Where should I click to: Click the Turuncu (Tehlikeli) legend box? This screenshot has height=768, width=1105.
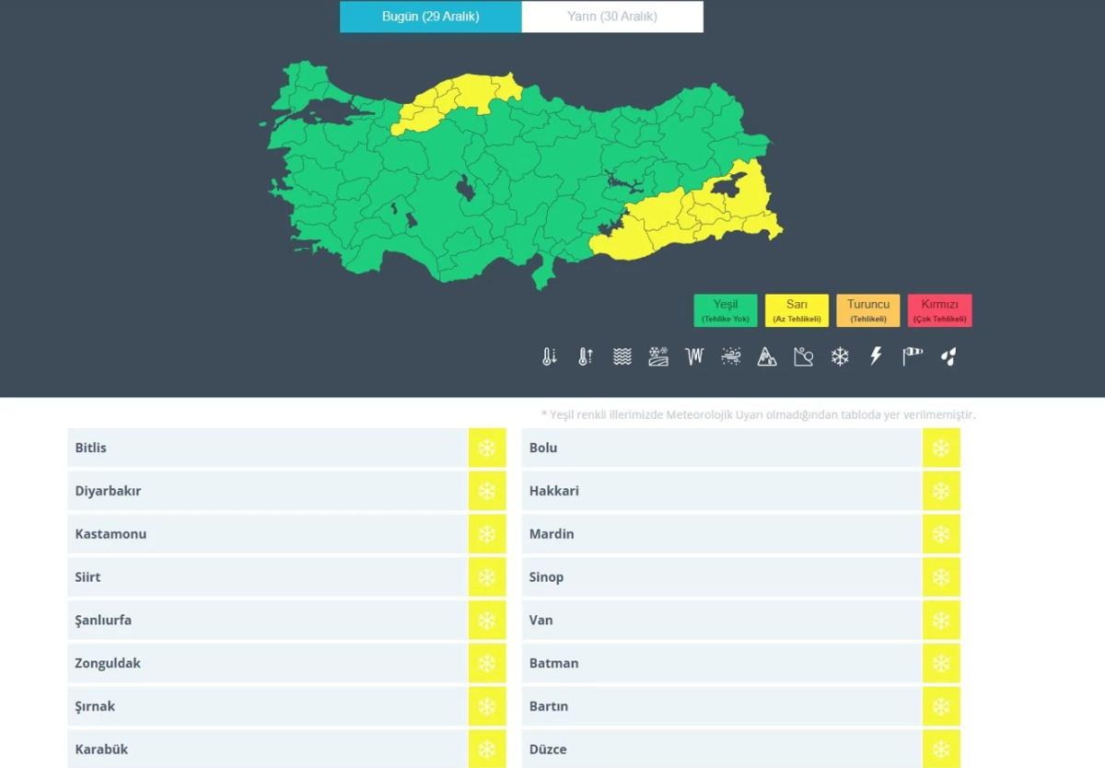tap(868, 310)
